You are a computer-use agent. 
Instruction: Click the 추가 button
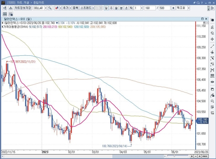[x=66, y=8]
